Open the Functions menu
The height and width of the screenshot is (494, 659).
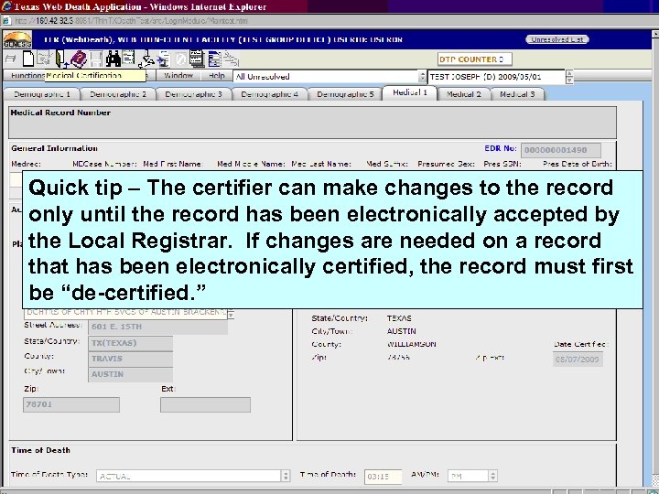(27, 76)
